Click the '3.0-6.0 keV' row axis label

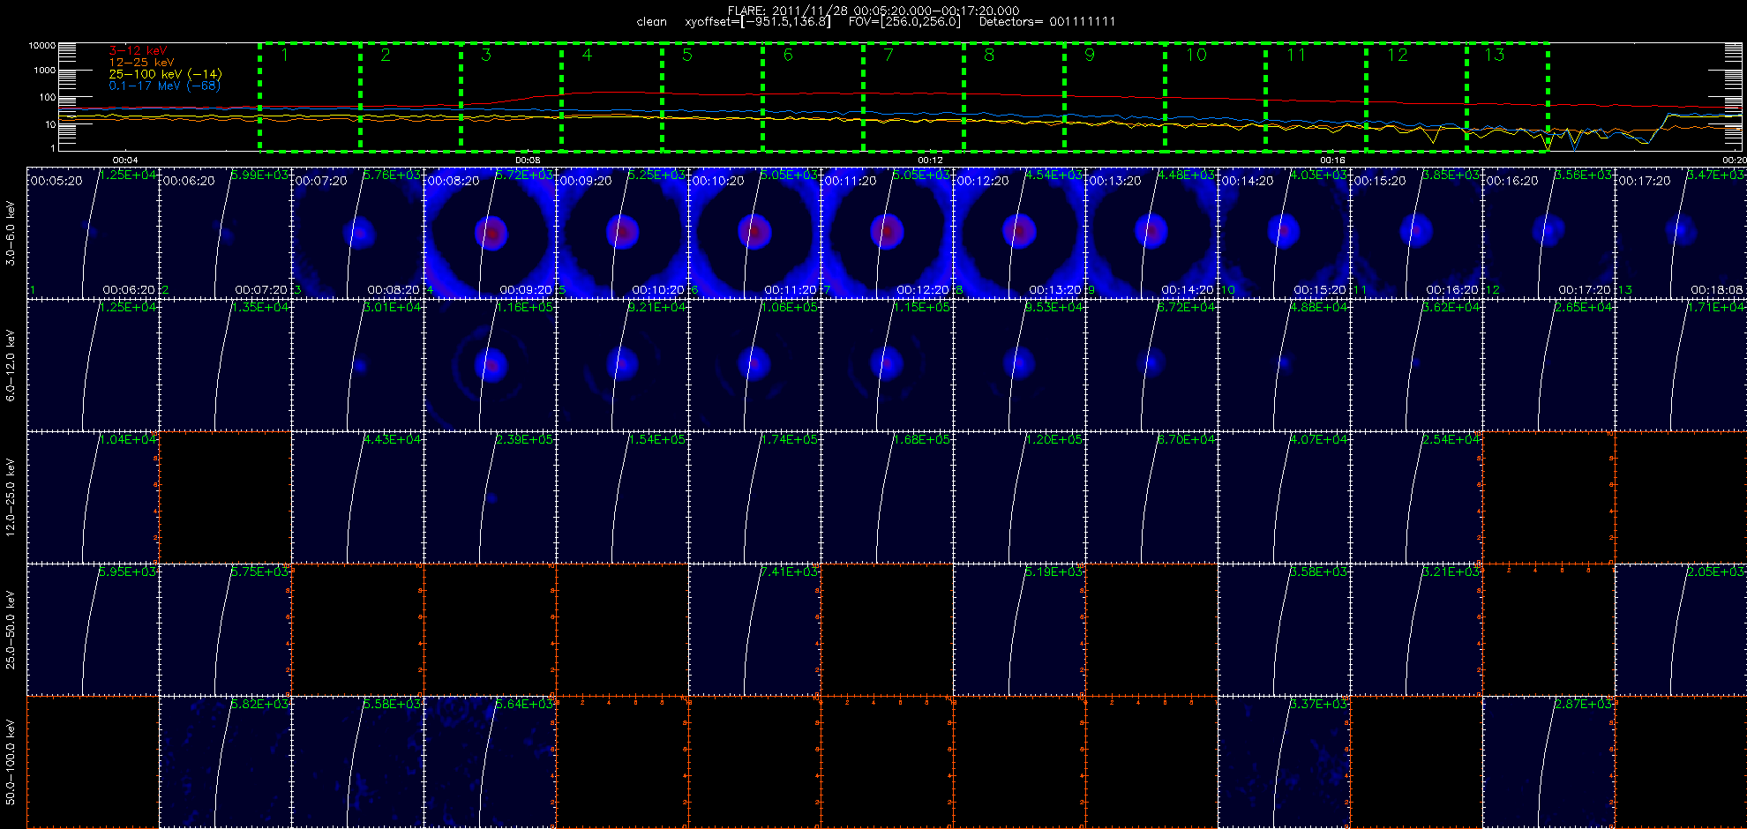pos(11,233)
